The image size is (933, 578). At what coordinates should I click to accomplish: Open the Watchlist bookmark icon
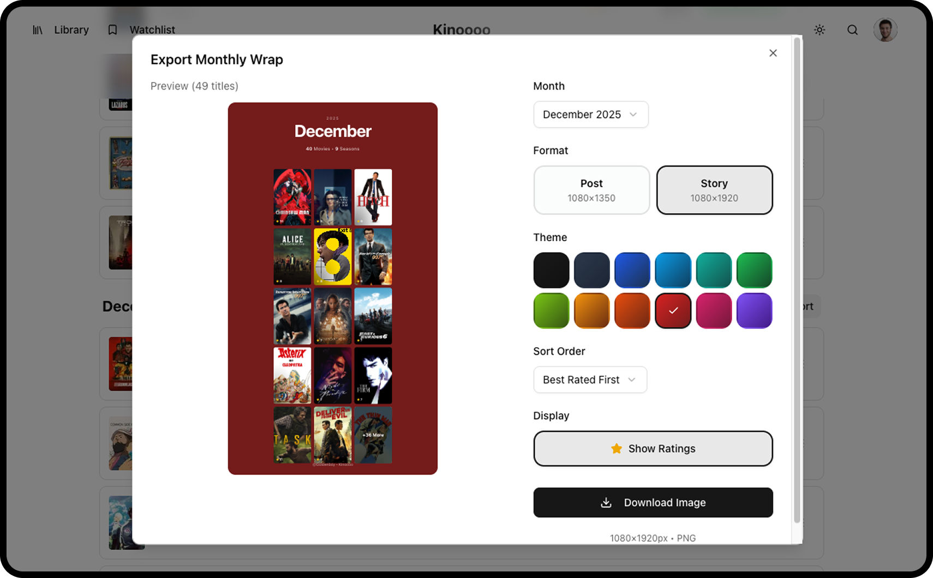(x=112, y=30)
